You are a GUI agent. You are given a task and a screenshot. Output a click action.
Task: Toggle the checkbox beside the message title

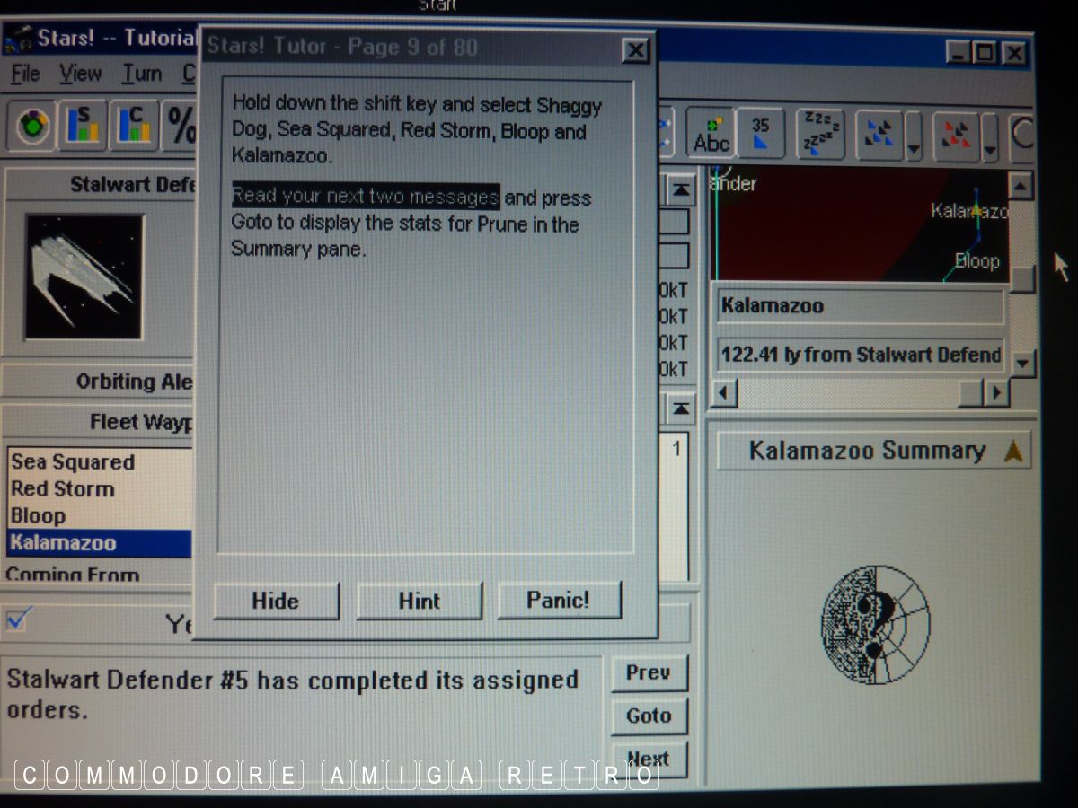[x=19, y=619]
